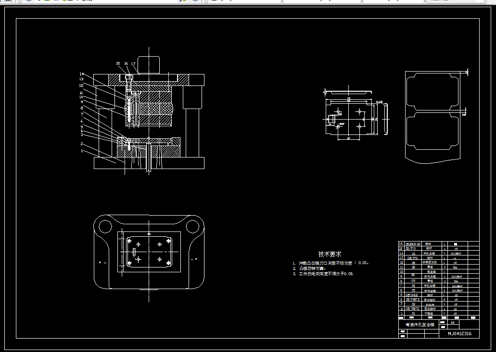Select technical note 1 ending in 0.03
Image resolution: width=496 pixels, height=352 pixels.
click(x=331, y=263)
